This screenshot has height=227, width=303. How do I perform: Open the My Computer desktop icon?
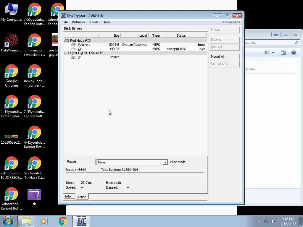pos(12,12)
